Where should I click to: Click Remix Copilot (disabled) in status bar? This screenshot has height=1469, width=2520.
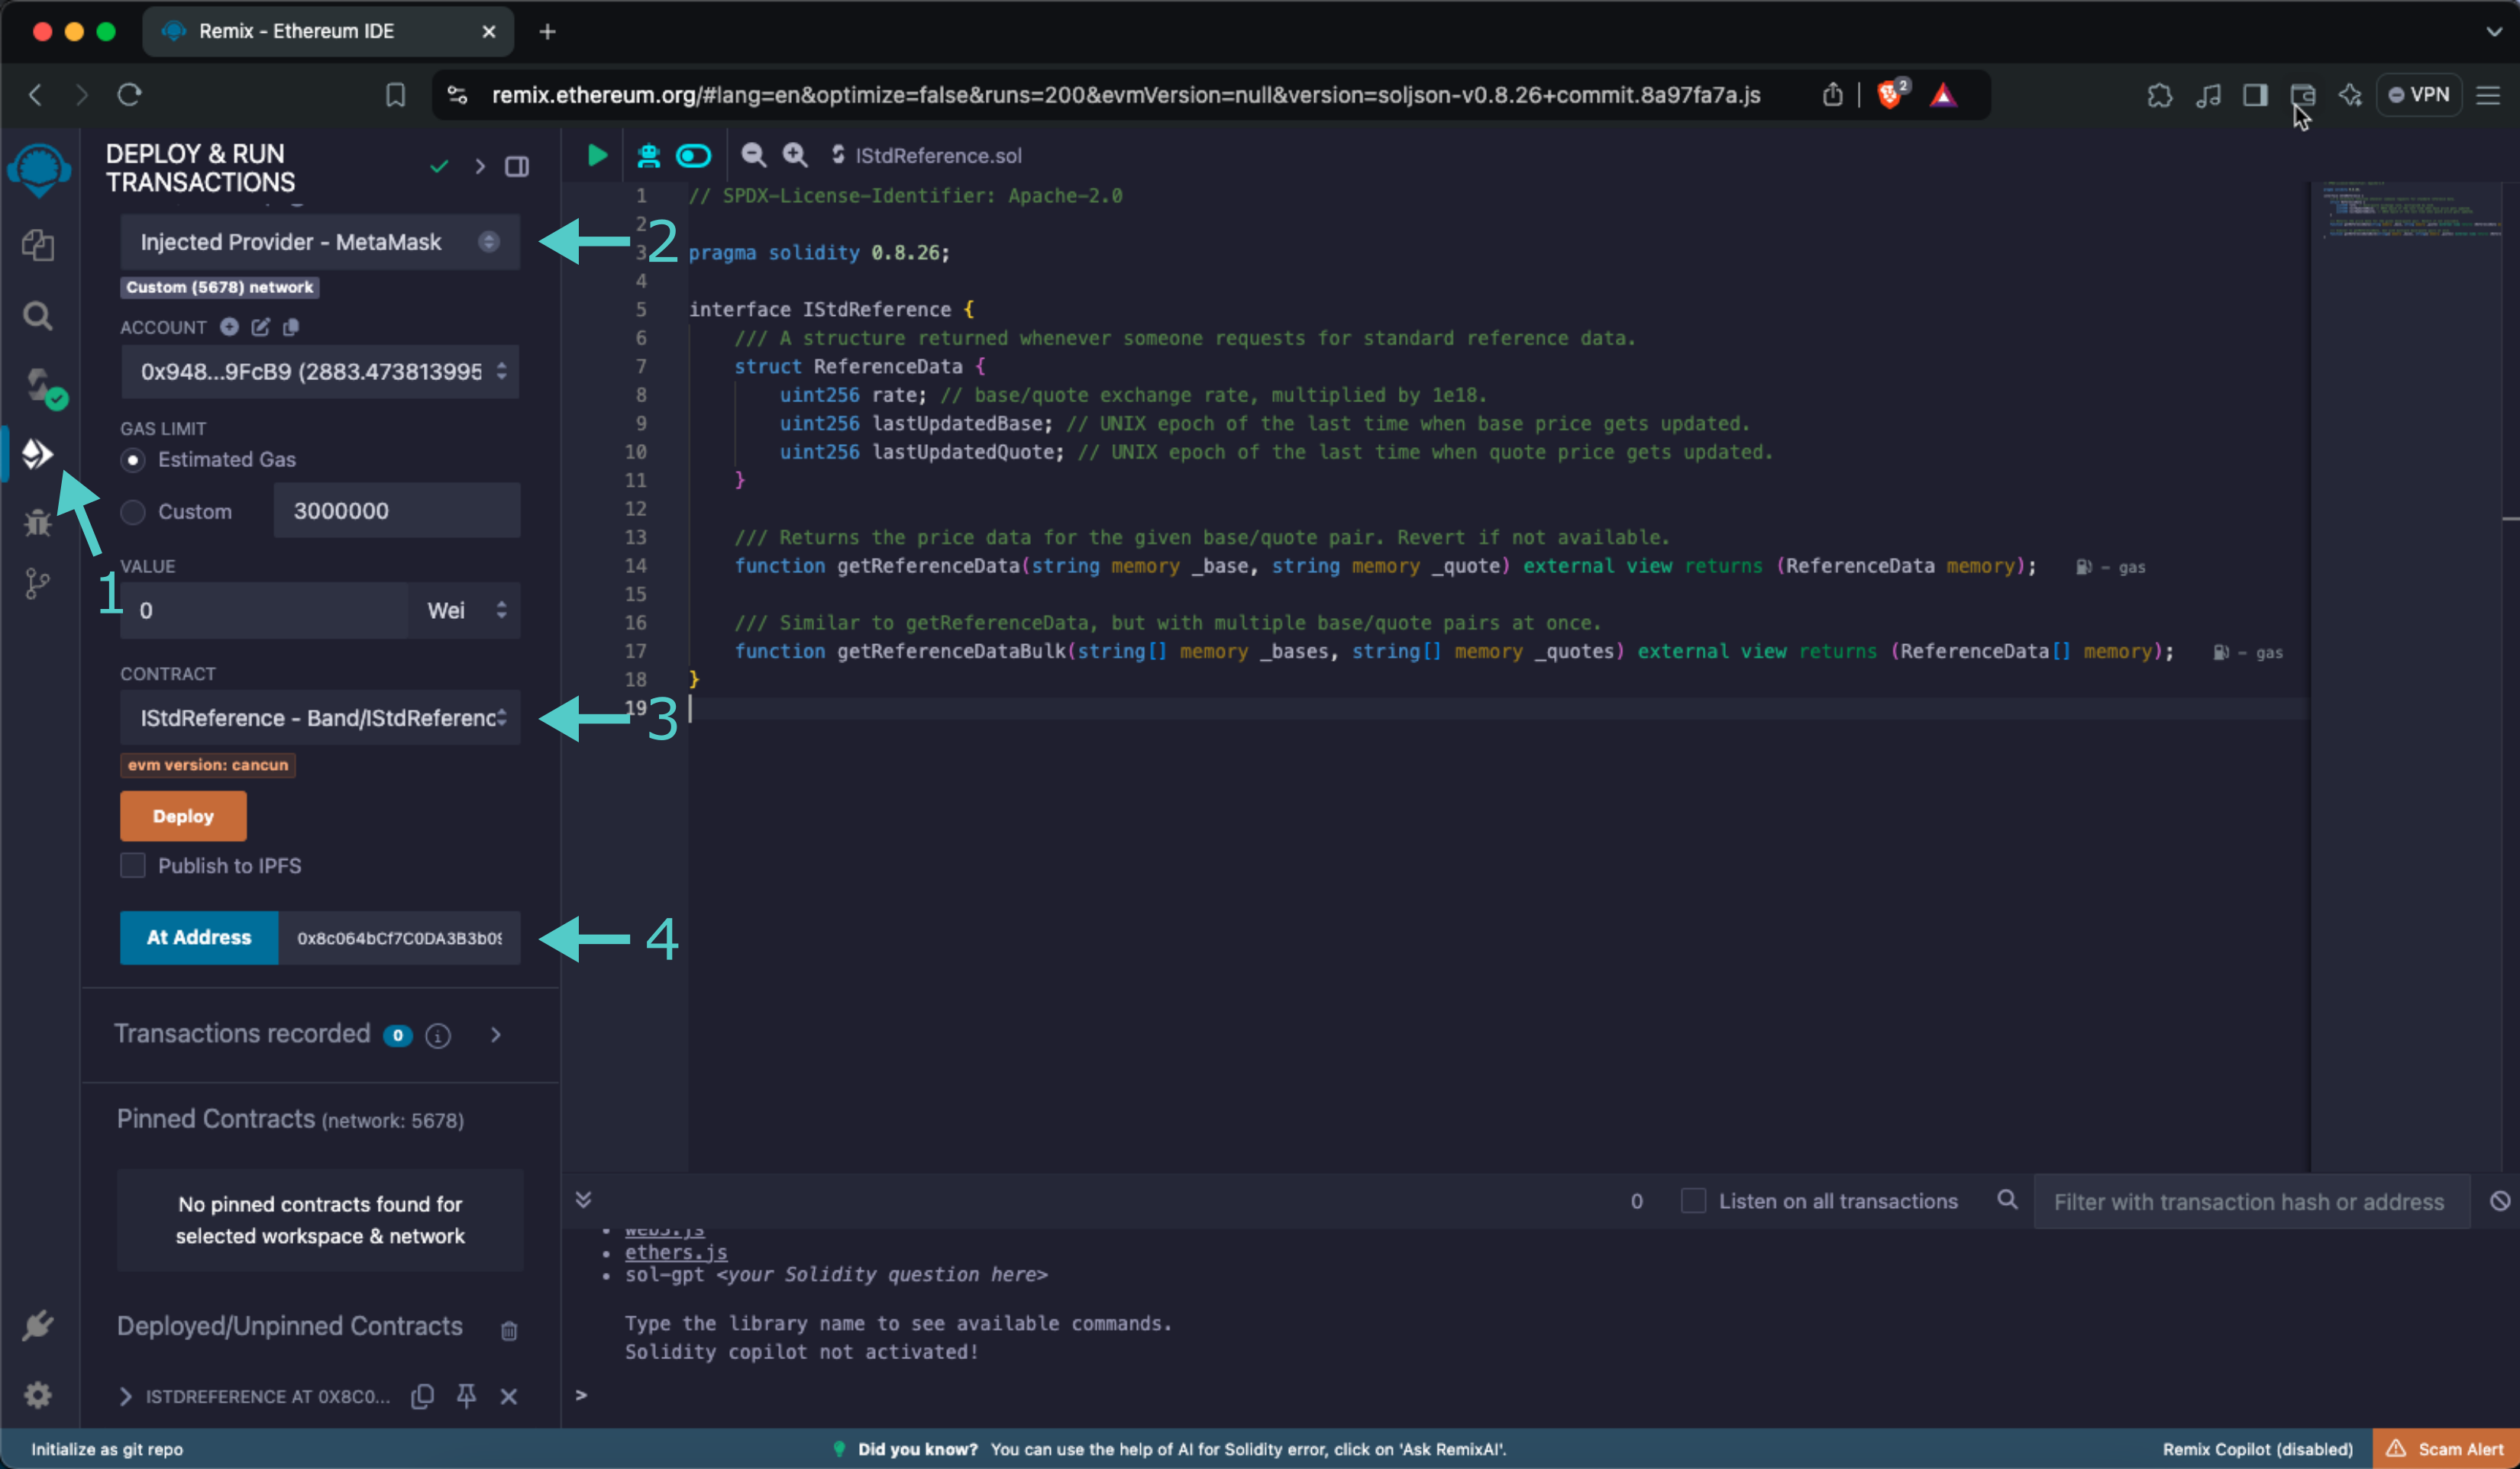click(2257, 1449)
